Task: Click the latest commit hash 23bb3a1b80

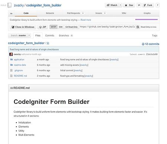Action: click(152, 54)
